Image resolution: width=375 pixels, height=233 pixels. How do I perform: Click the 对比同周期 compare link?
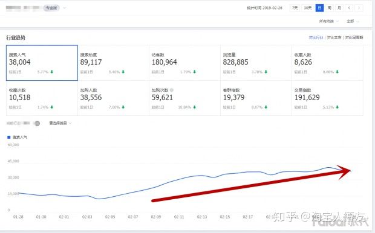point(354,37)
